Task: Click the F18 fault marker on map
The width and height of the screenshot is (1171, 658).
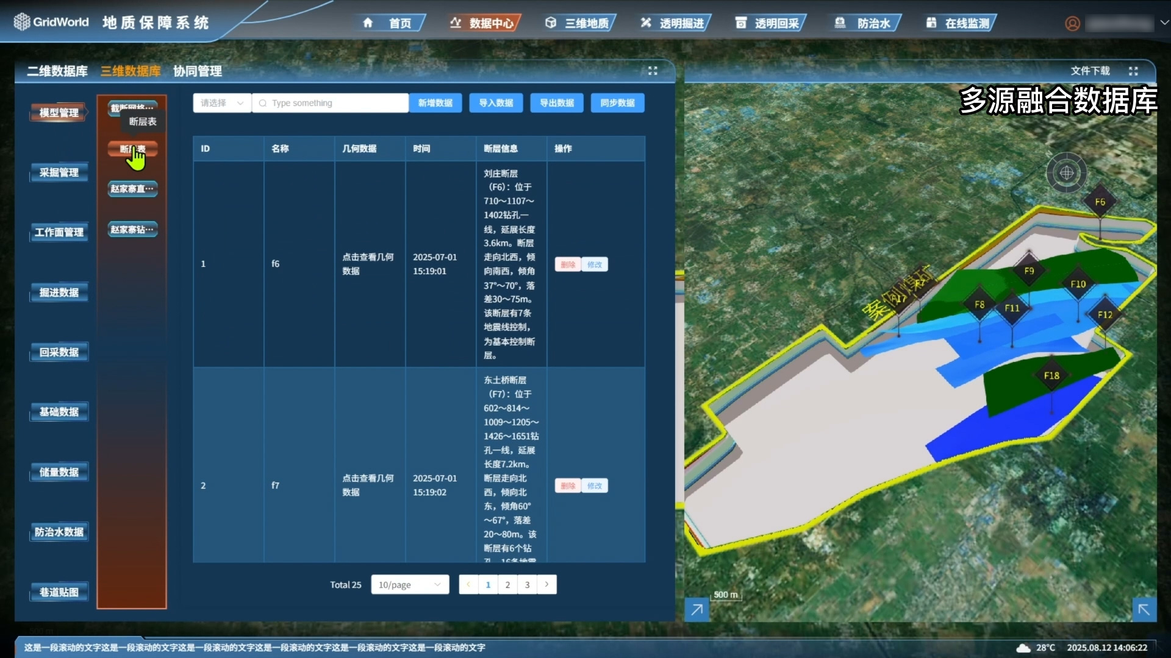Action: coord(1051,375)
